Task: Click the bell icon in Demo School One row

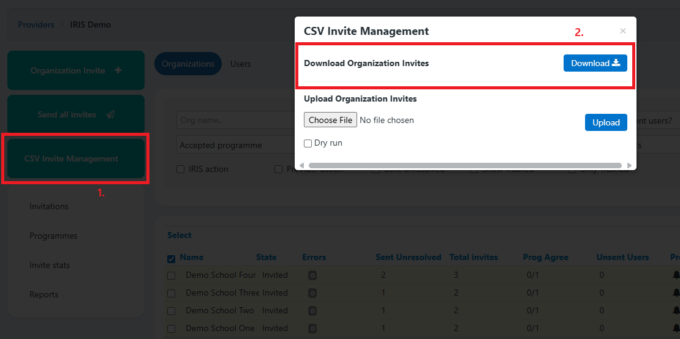Action: pos(676,328)
